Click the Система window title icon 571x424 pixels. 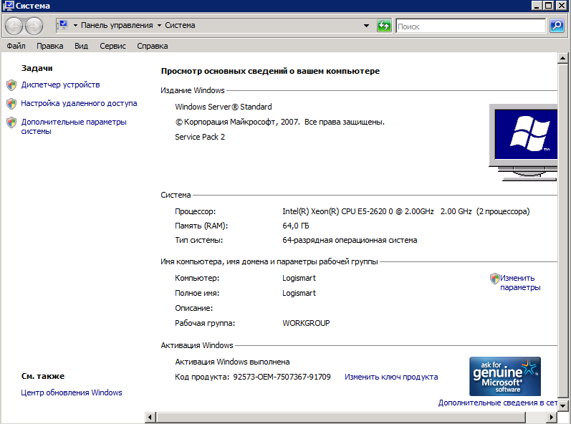tap(8, 6)
